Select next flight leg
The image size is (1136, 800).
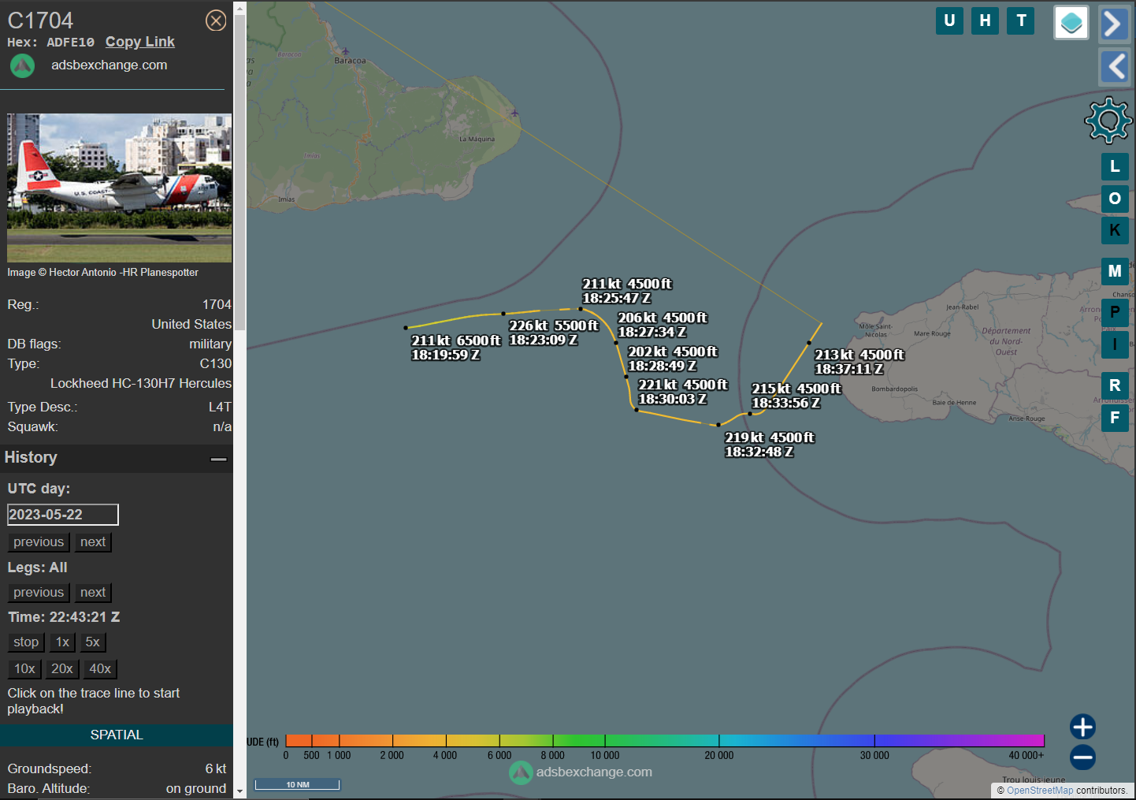click(93, 593)
